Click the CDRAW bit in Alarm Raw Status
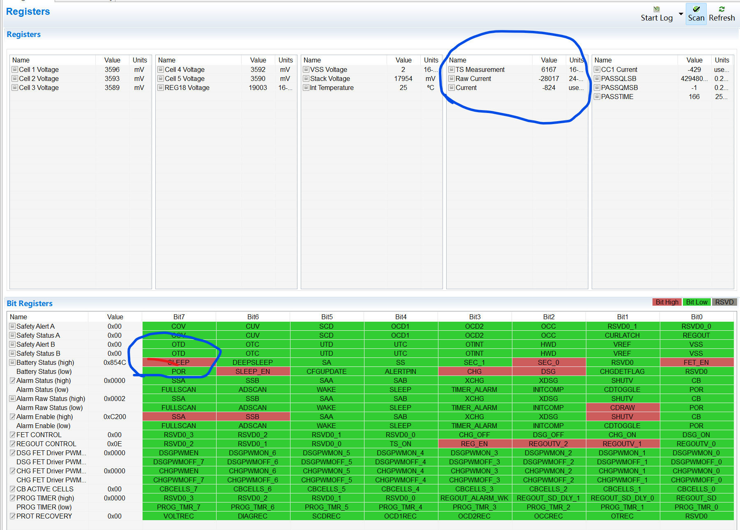This screenshot has width=740, height=530. click(x=622, y=408)
